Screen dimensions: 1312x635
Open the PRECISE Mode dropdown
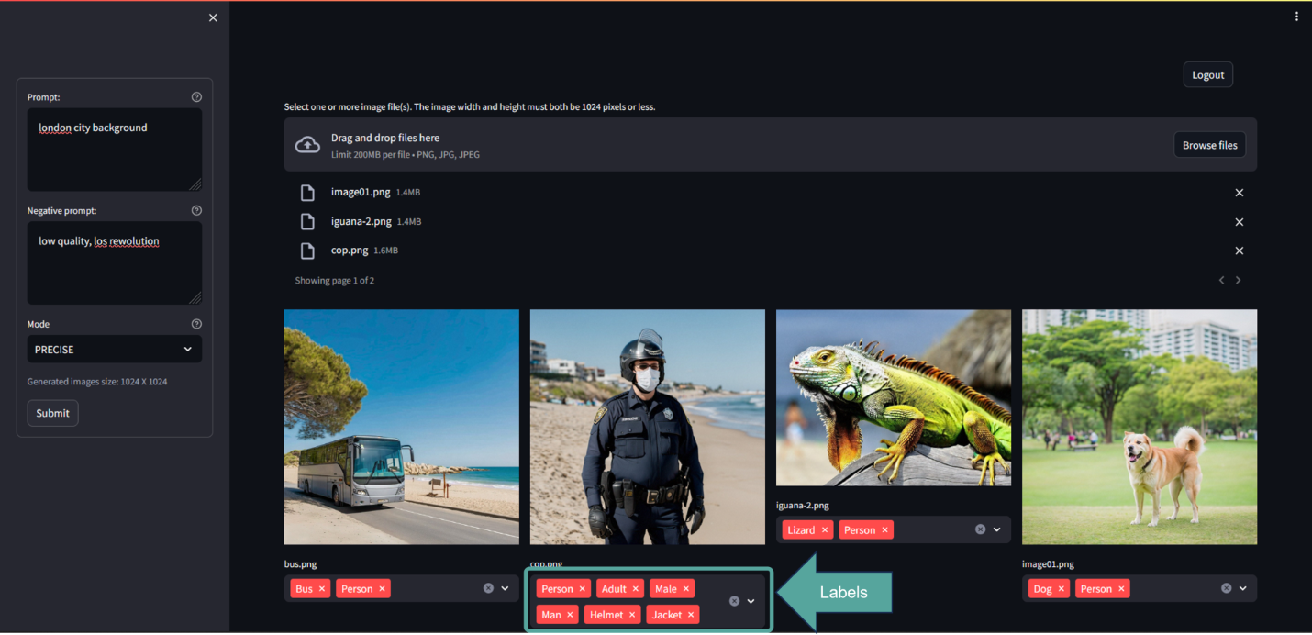point(114,349)
